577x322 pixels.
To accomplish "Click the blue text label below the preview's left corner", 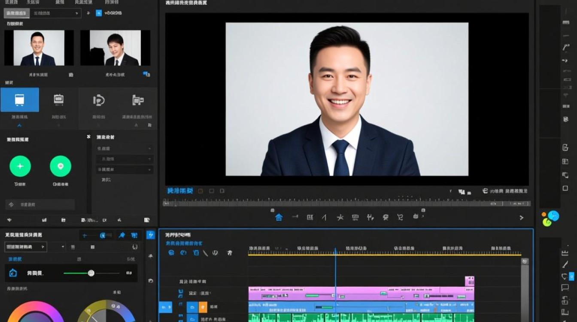I will coord(180,191).
